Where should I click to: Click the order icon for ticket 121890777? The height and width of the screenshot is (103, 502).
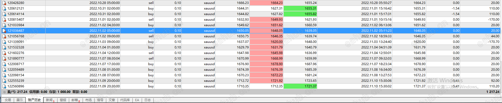coord(4,59)
